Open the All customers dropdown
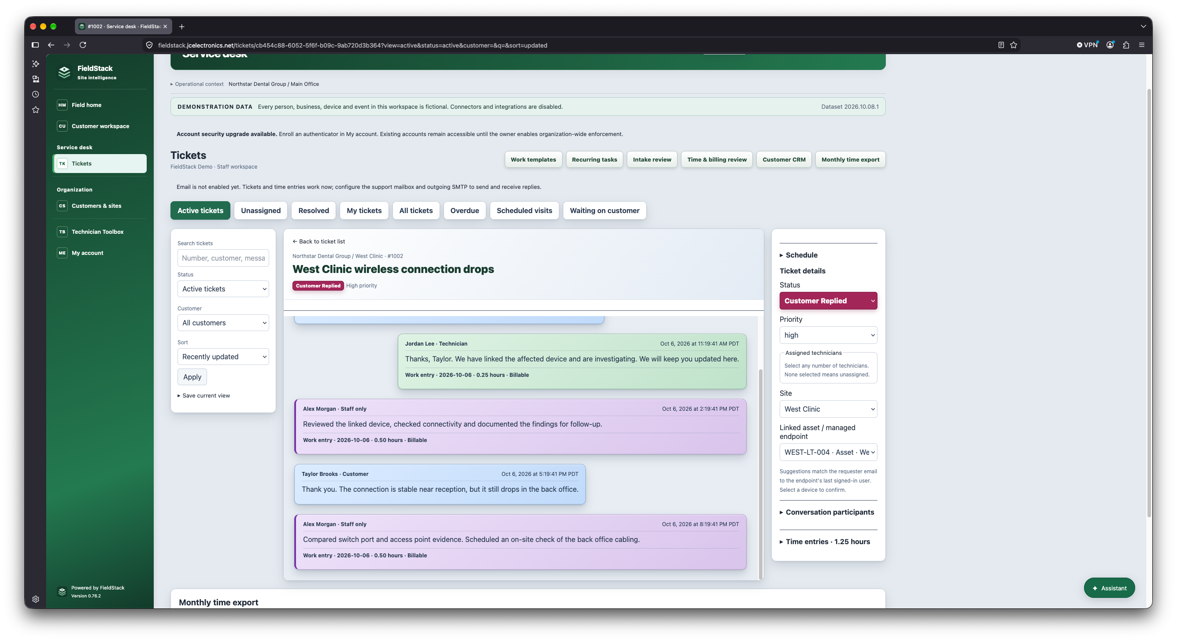This screenshot has height=641, width=1177. [x=223, y=323]
